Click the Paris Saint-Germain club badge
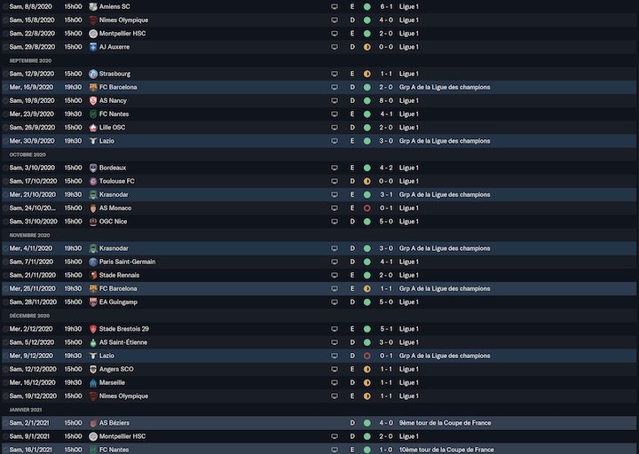Viewport: 639px width, 454px height. (x=93, y=262)
